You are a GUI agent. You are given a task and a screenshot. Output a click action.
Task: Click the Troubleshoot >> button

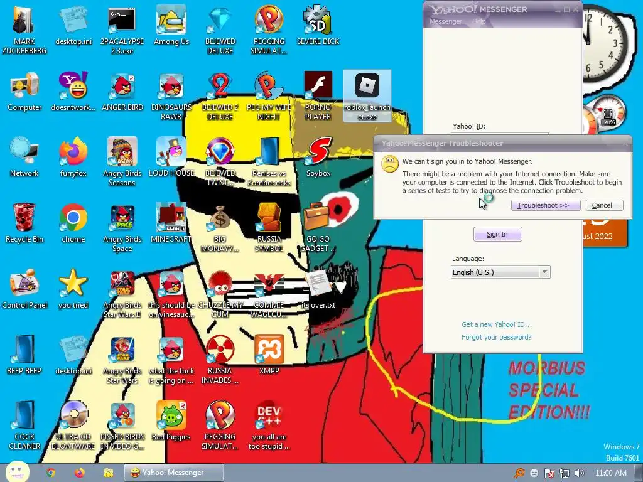pos(546,205)
